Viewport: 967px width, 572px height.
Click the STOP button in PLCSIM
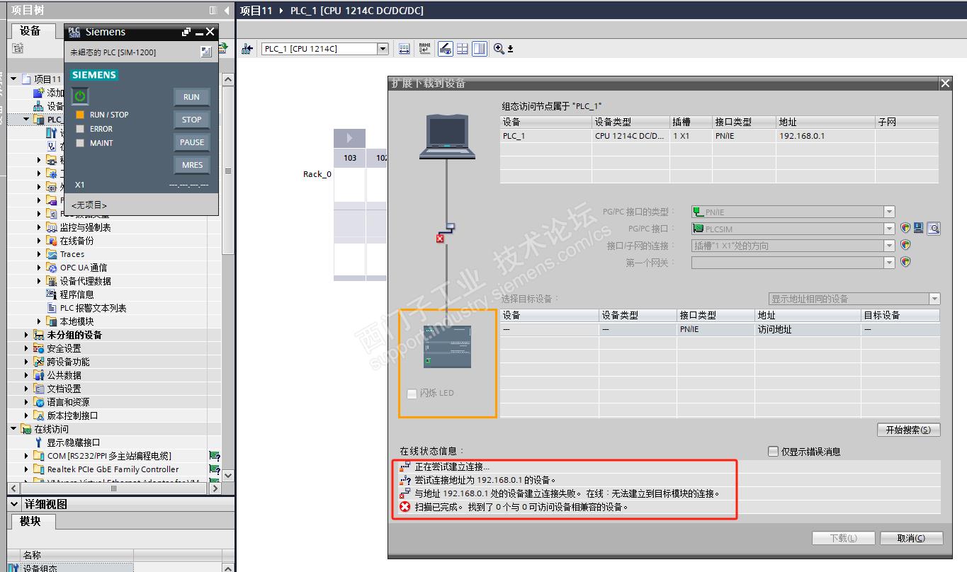click(191, 120)
